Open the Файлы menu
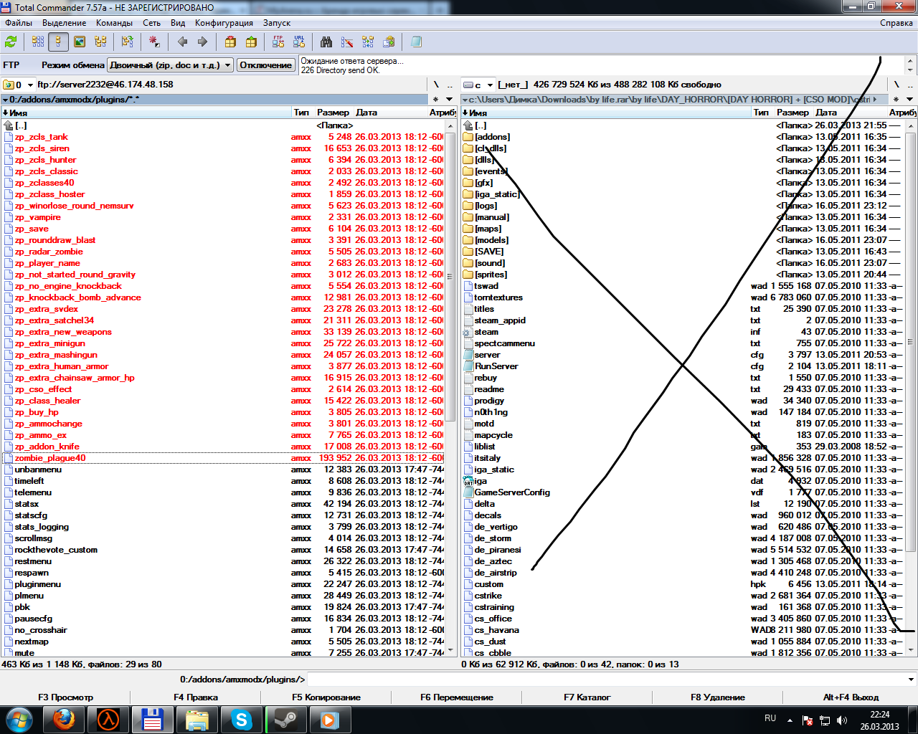 (19, 23)
